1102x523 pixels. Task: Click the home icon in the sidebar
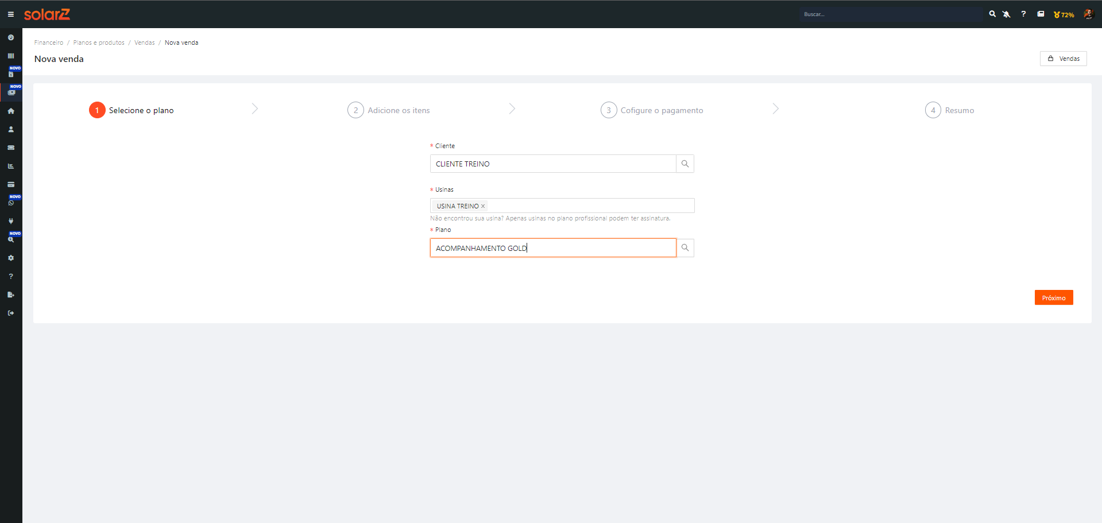11,111
